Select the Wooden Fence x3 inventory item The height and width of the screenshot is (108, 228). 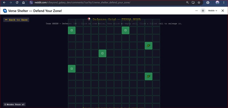point(14,104)
